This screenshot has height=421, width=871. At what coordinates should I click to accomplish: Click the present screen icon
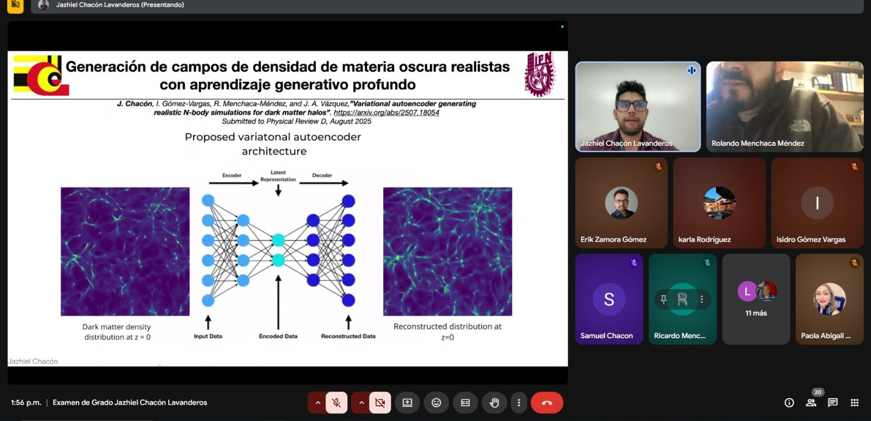(x=407, y=403)
